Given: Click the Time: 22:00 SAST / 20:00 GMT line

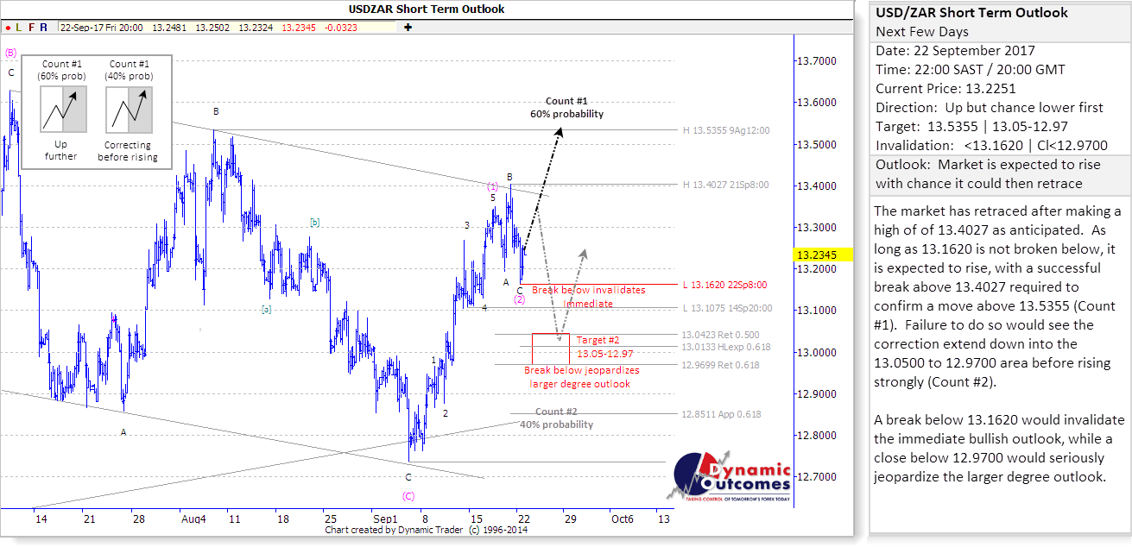Looking at the screenshot, I should (970, 70).
